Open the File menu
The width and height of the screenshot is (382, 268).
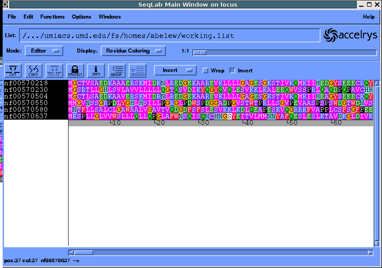point(11,17)
